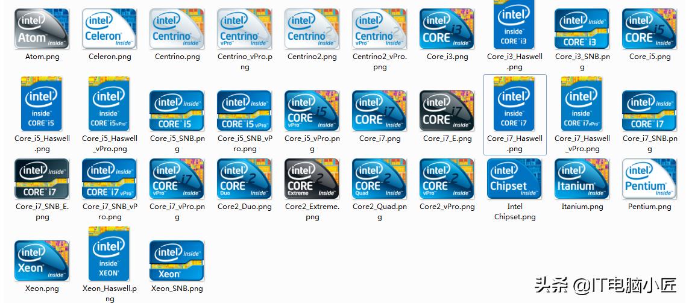
Task: Select the Celeron.png file icon
Action: click(109, 28)
